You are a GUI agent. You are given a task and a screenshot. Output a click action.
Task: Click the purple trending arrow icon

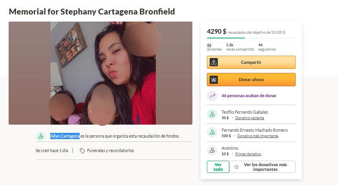click(212, 96)
